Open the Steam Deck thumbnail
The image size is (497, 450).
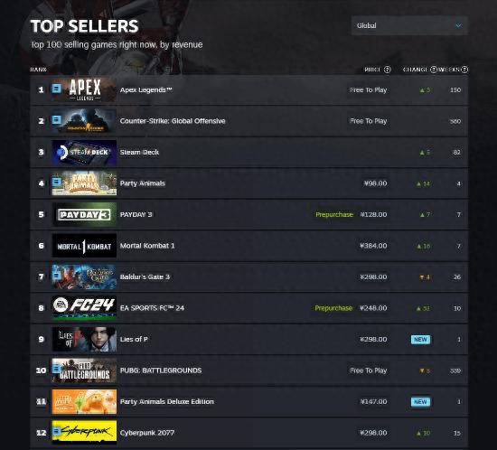pyautogui.click(x=84, y=152)
